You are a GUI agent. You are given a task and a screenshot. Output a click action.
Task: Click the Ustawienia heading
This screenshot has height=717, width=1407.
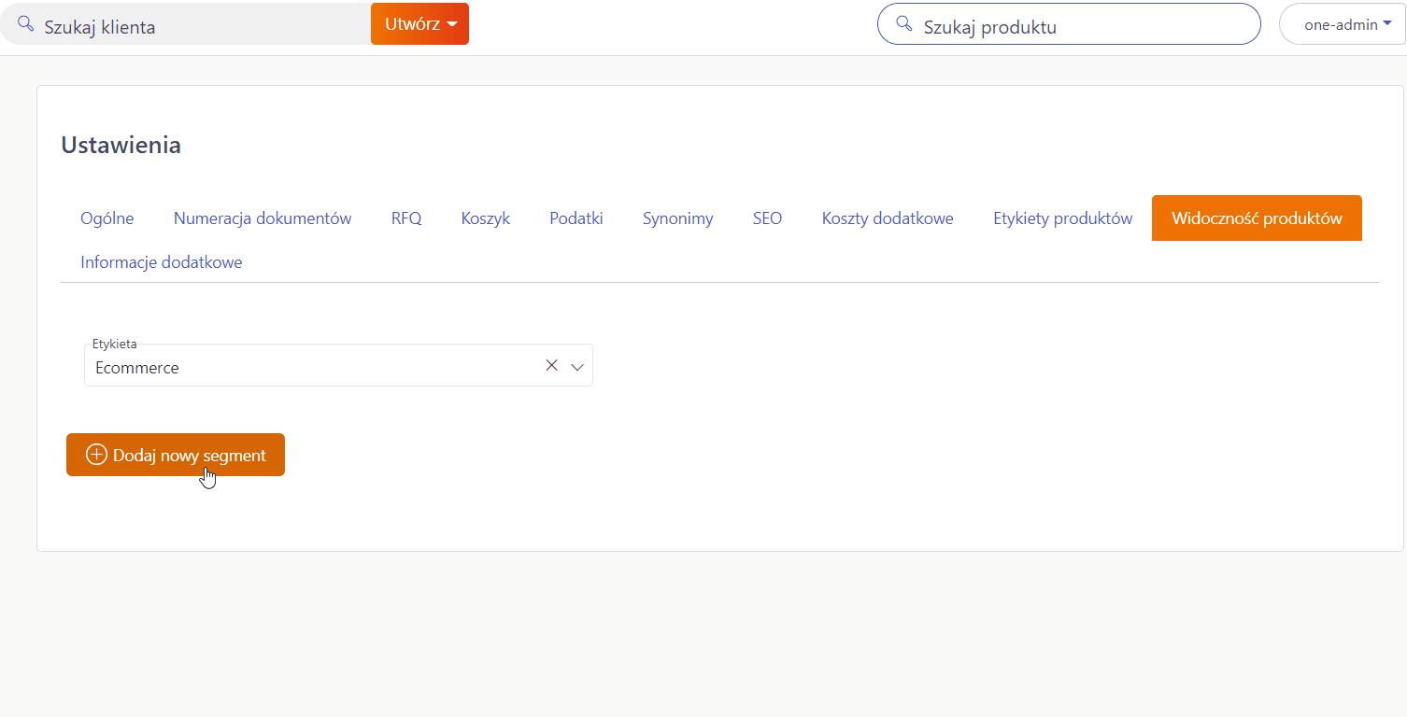(121, 145)
